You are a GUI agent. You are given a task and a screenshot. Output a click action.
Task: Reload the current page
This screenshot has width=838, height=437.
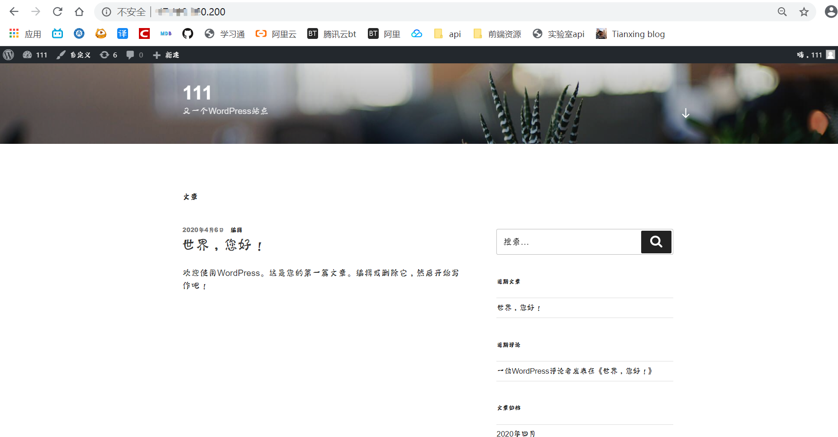[x=57, y=12]
